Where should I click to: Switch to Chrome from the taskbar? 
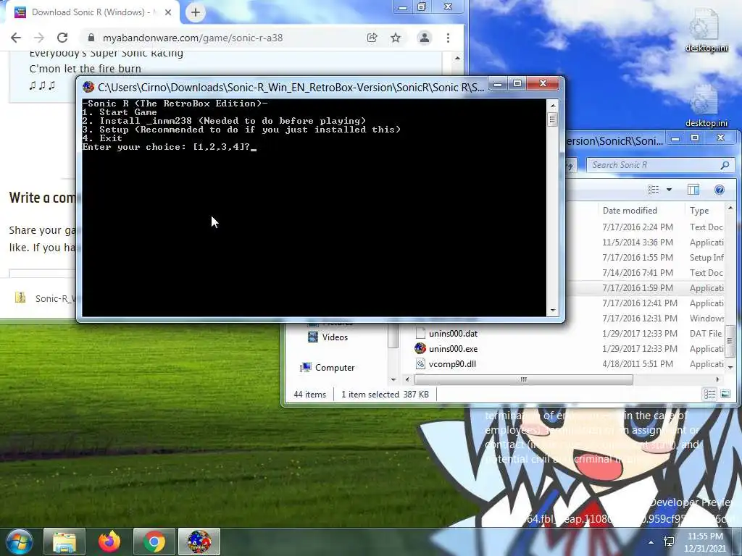tap(154, 542)
